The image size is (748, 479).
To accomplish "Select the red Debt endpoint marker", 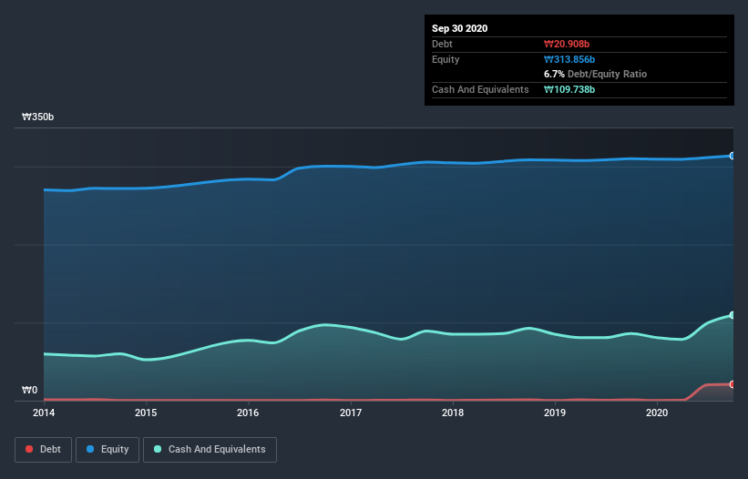I will tap(733, 384).
